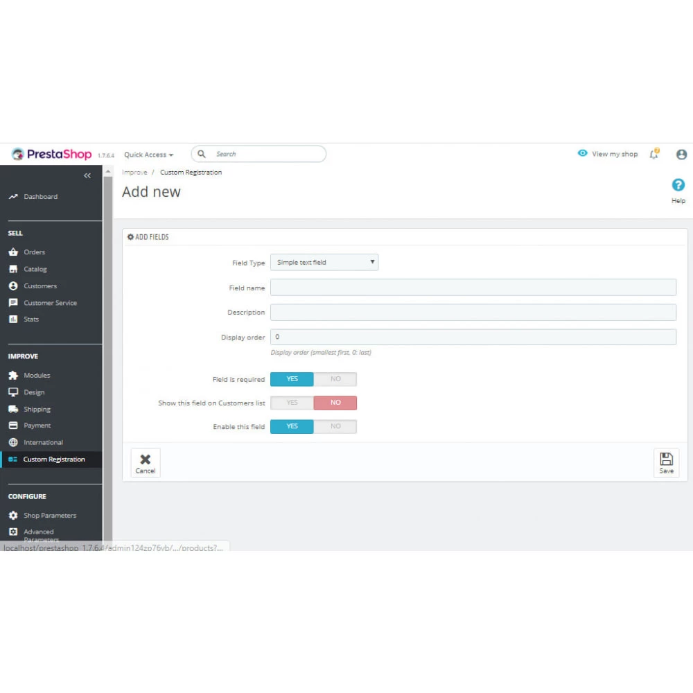693x693 pixels.
Task: Click the Display order input
Action: [473, 337]
